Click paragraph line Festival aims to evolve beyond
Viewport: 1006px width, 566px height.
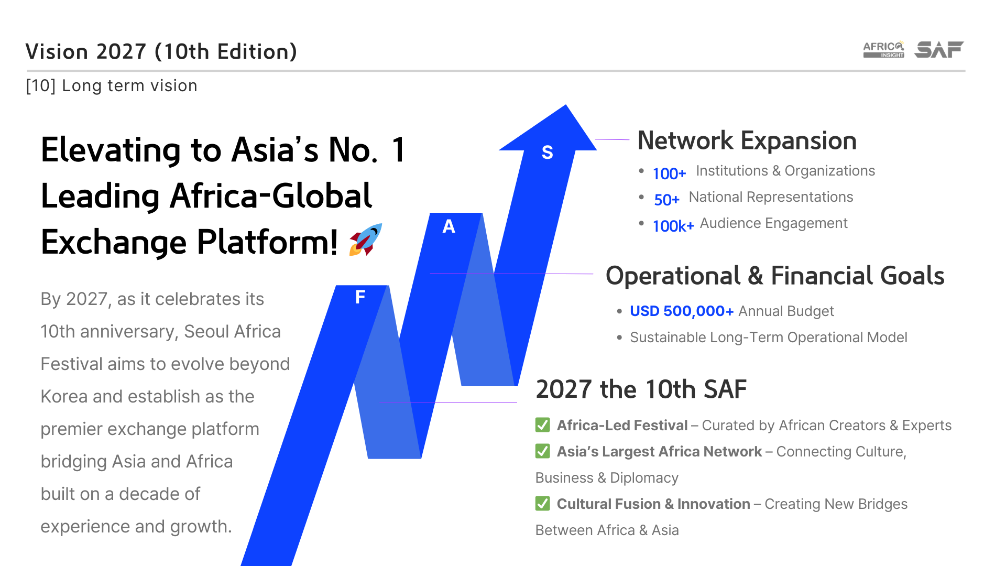coord(166,364)
